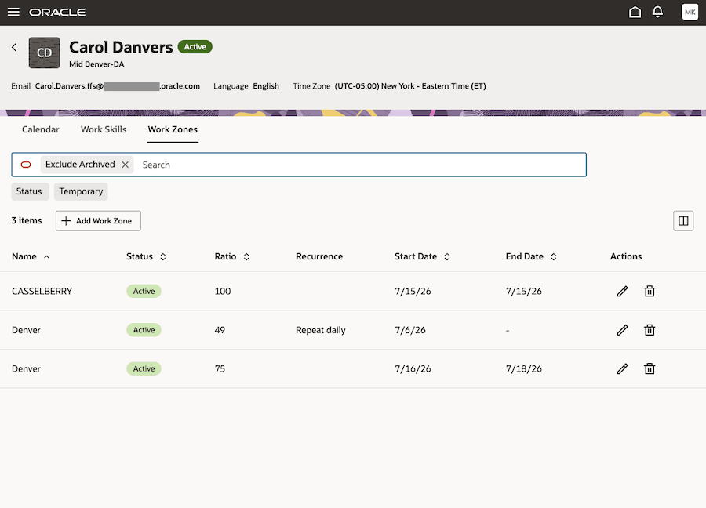This screenshot has height=508, width=706.
Task: Go to the home page icon
Action: click(x=635, y=12)
